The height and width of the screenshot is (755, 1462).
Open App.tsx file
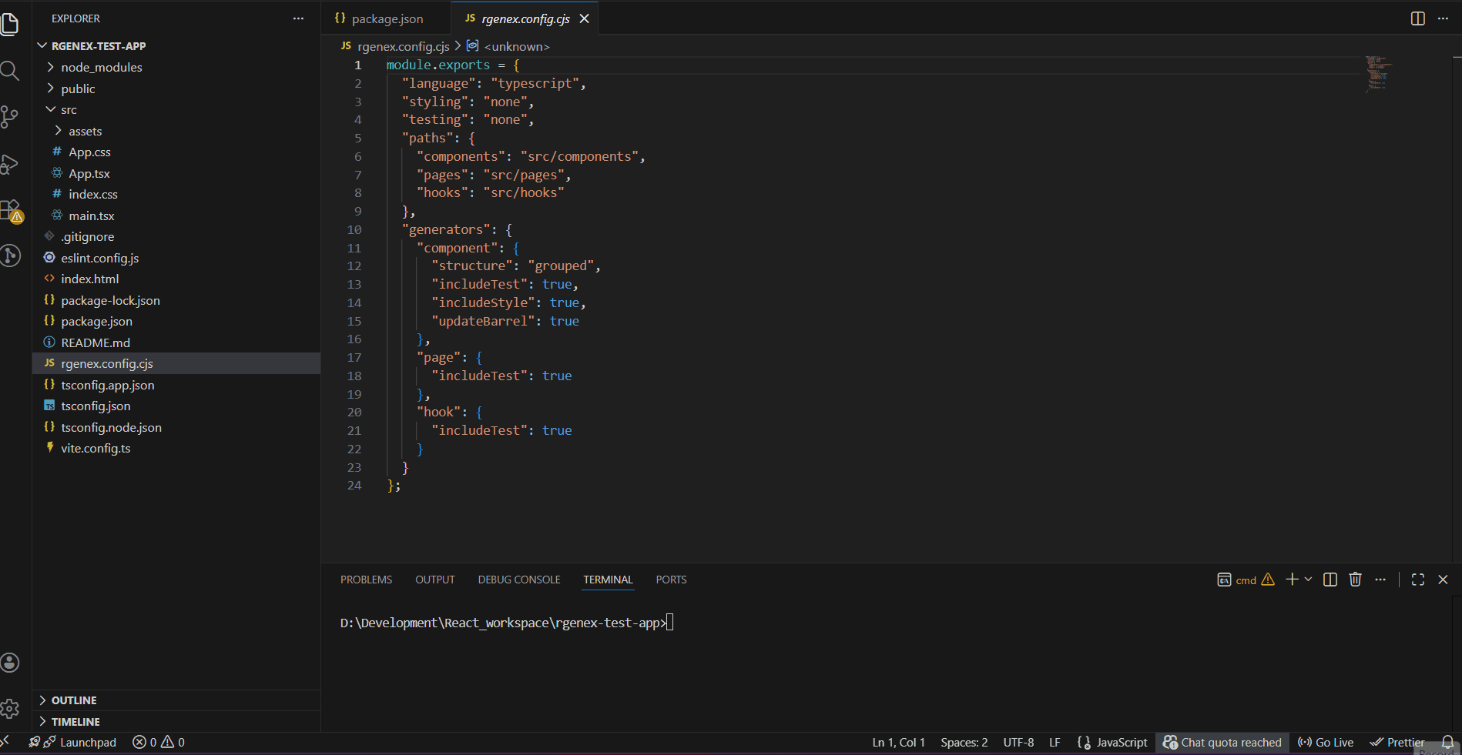pyautogui.click(x=176, y=173)
